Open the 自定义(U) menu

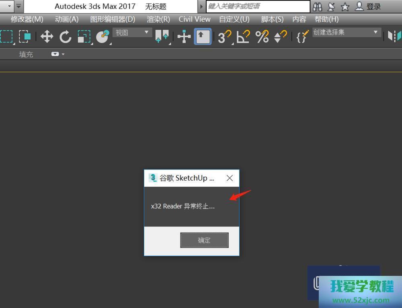click(x=235, y=19)
